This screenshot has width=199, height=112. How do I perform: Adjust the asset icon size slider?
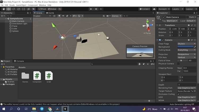[x=149, y=101]
